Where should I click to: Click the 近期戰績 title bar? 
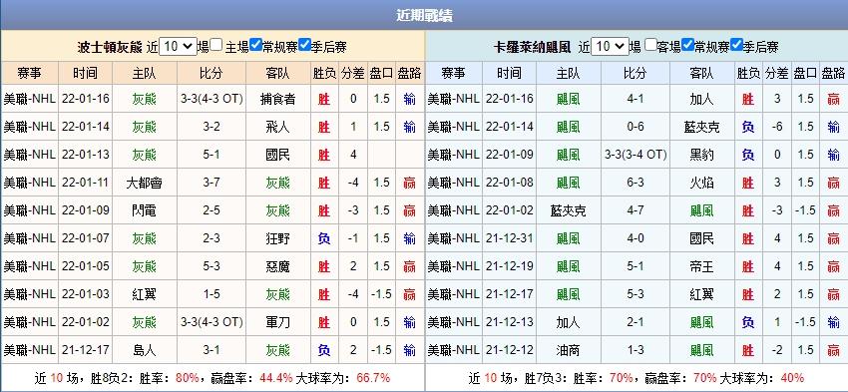(x=424, y=15)
